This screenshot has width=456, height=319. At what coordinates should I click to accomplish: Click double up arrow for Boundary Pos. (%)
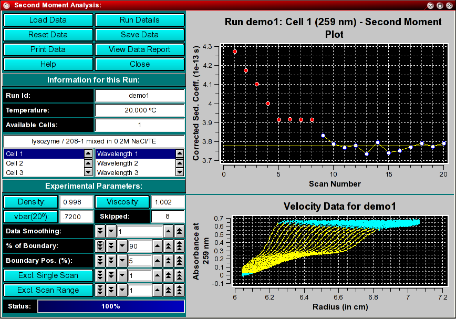tap(169, 261)
